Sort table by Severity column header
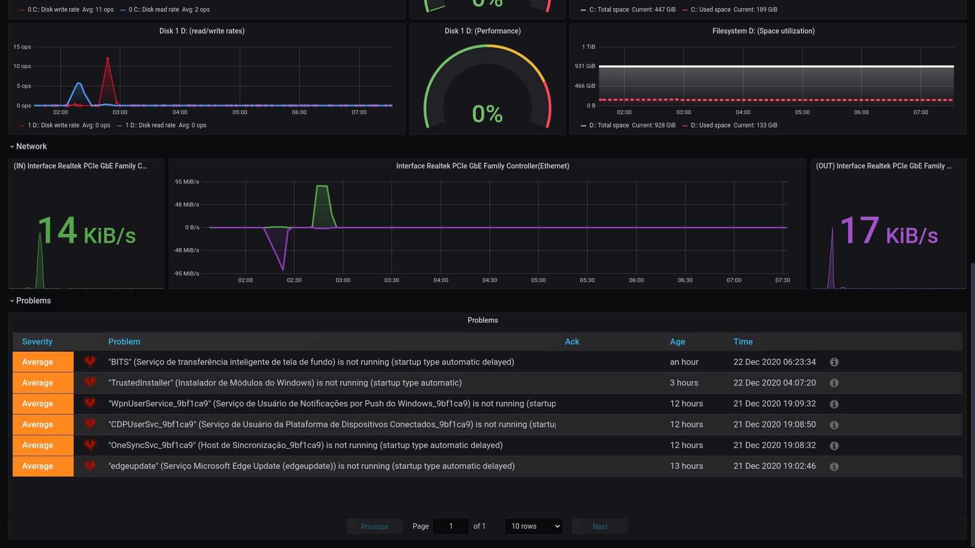The height and width of the screenshot is (548, 975). coord(37,342)
